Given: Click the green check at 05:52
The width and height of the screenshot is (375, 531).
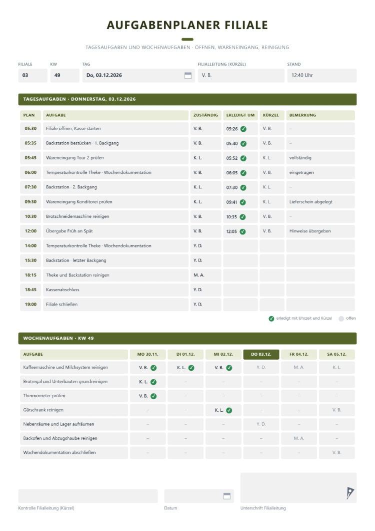Looking at the screenshot, I should (243, 158).
